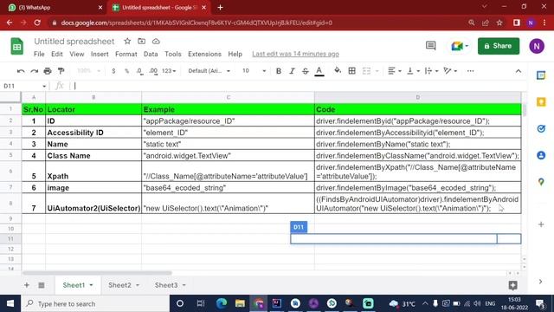554x312 pixels.
Task: Move document with folder icon
Action: point(141,42)
